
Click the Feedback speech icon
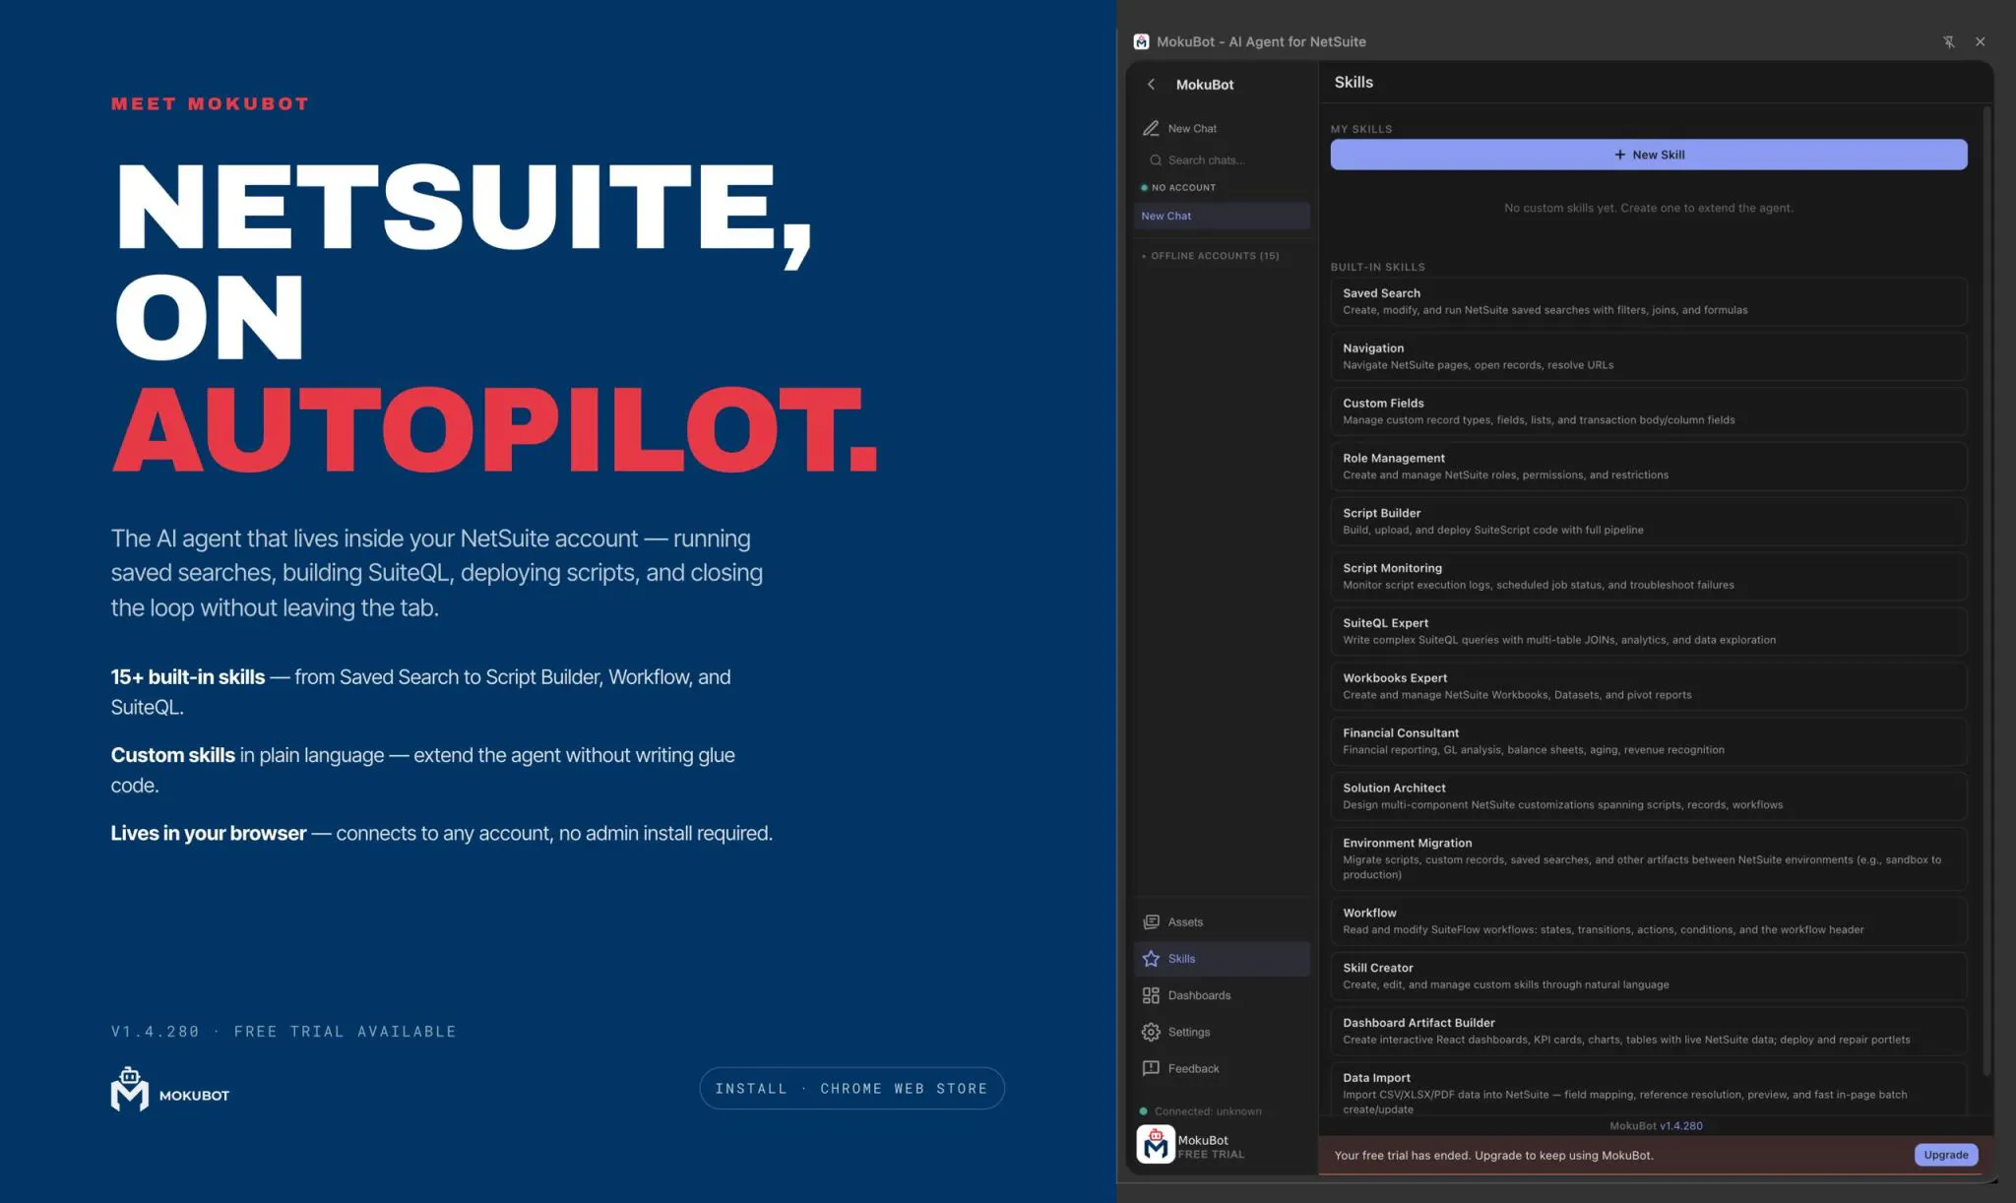(1151, 1068)
